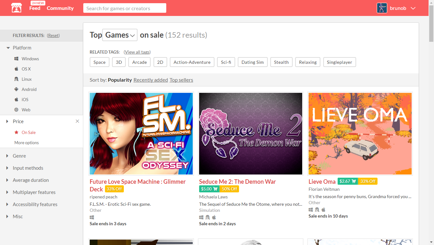Open the user account dropdown arrow
The width and height of the screenshot is (434, 245).
pos(413,8)
